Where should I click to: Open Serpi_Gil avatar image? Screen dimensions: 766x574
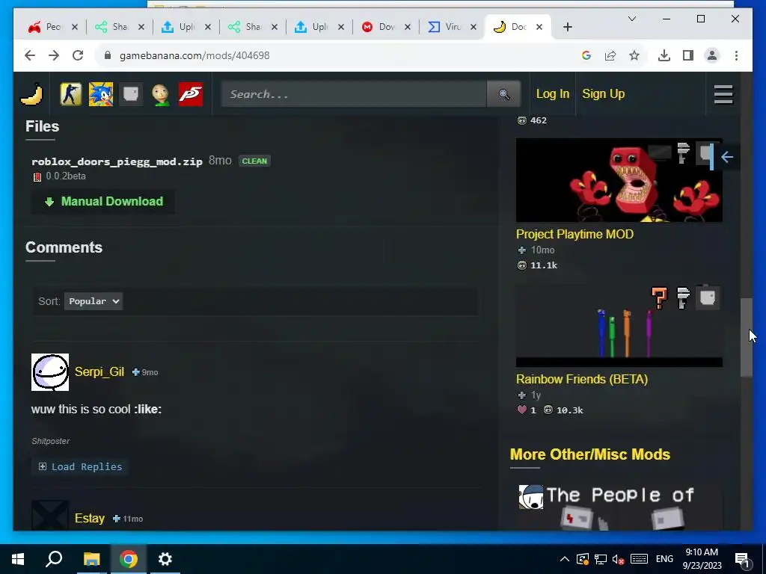50,372
